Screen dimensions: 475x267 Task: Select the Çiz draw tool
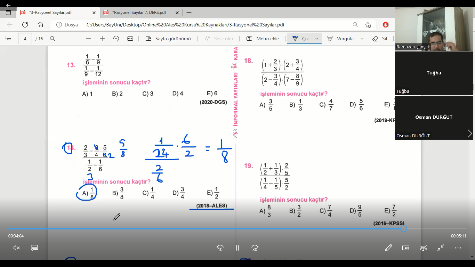click(x=301, y=39)
